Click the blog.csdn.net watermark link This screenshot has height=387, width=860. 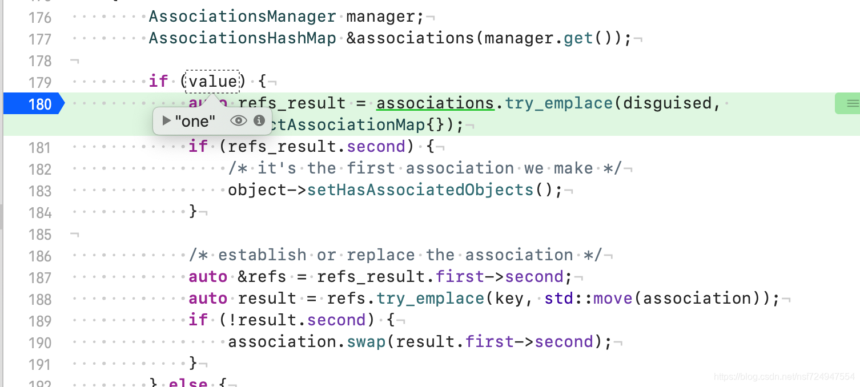(x=785, y=377)
